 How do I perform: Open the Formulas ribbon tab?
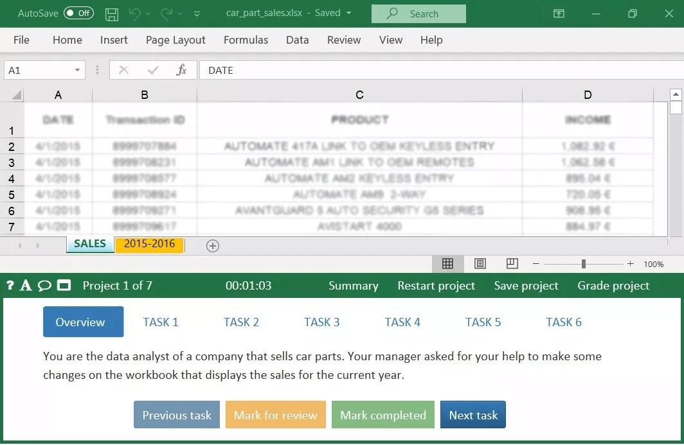click(x=246, y=40)
